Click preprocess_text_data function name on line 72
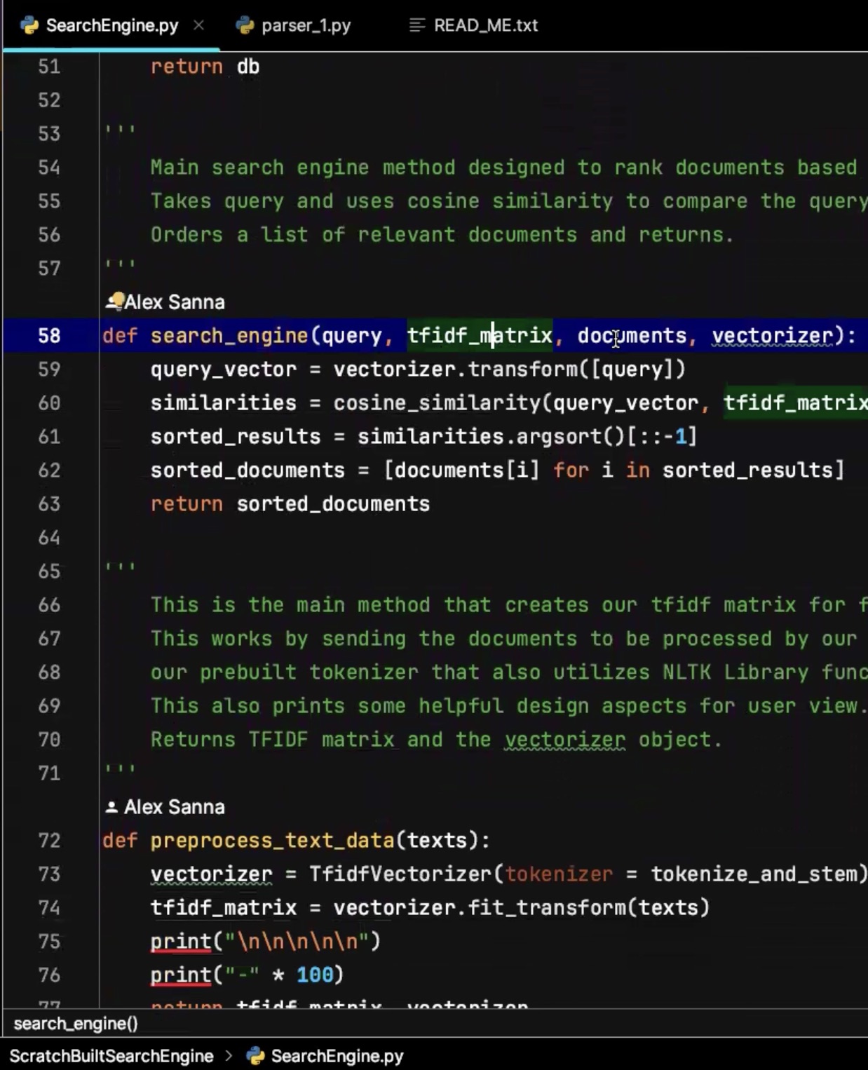This screenshot has height=1070, width=868. point(273,840)
